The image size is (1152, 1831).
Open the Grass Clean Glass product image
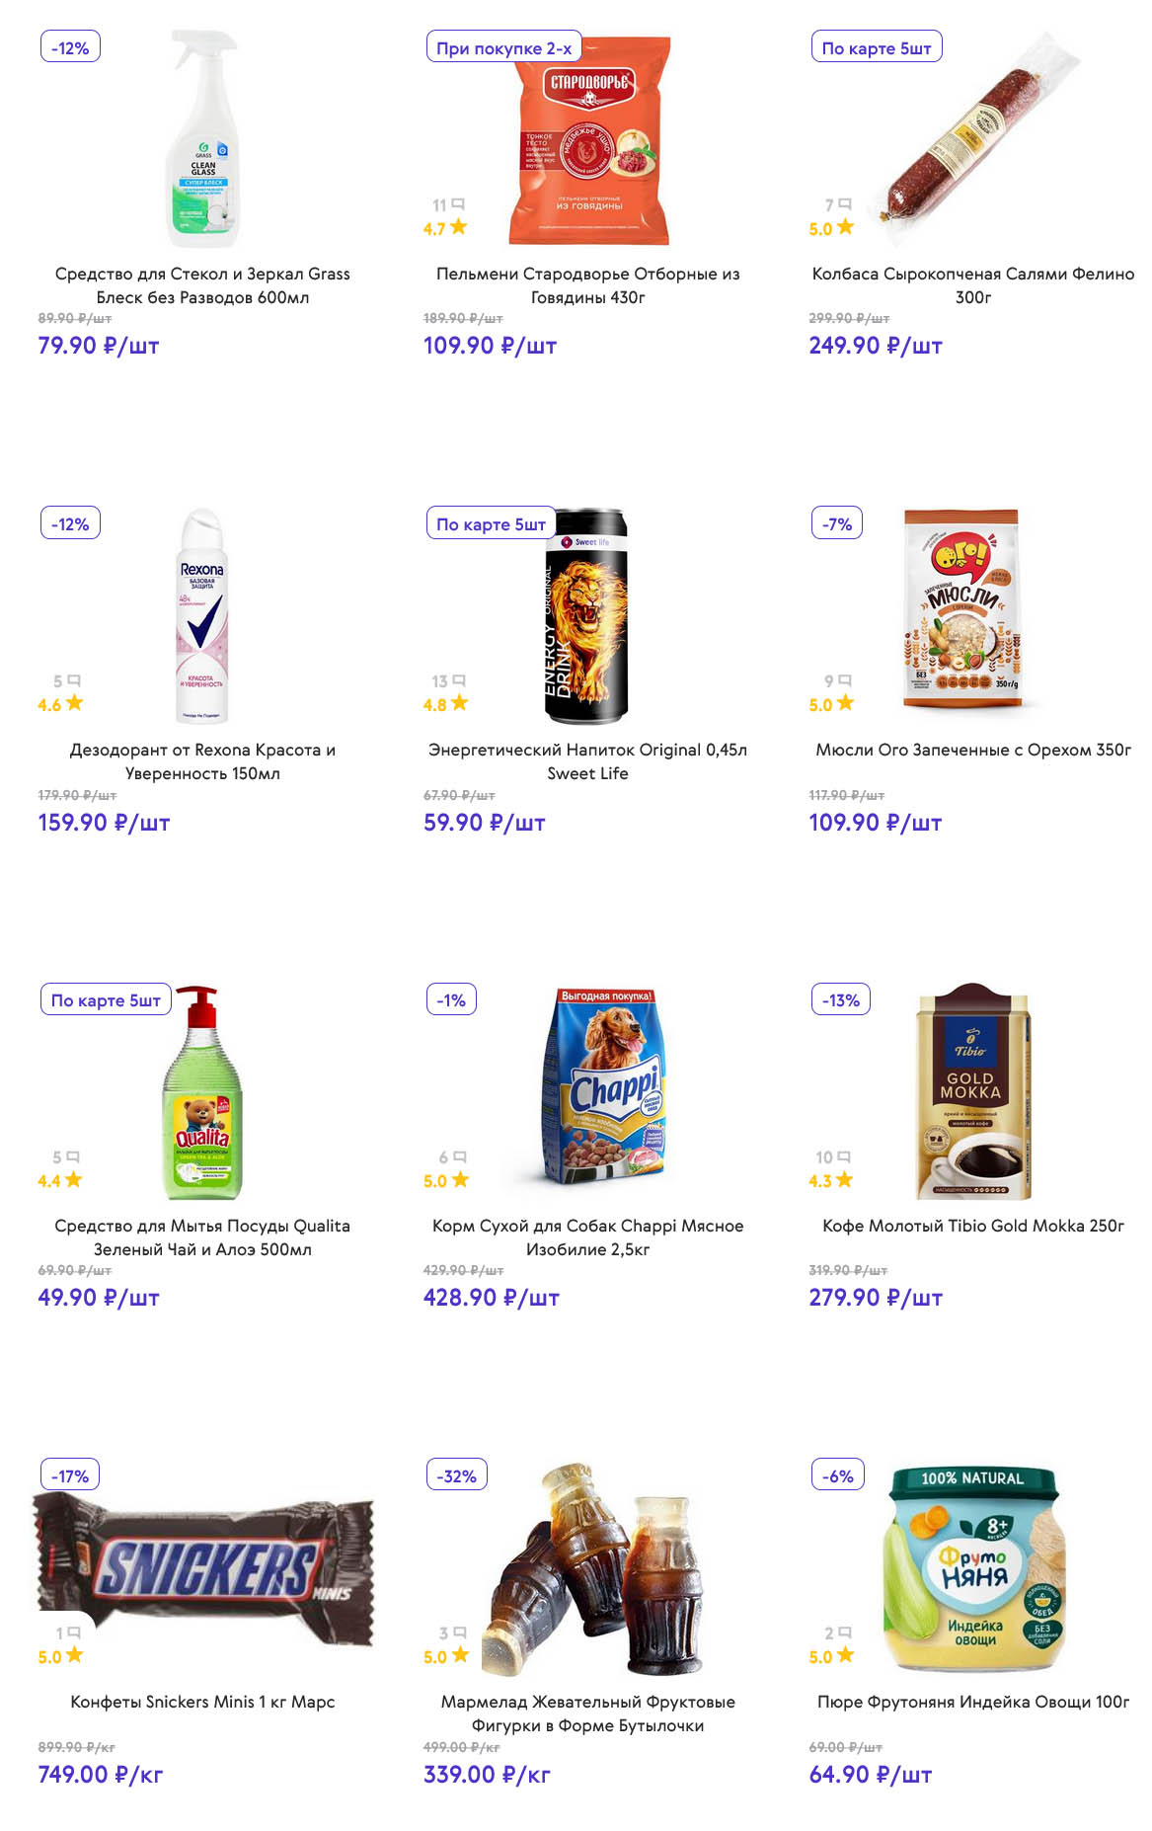(203, 138)
